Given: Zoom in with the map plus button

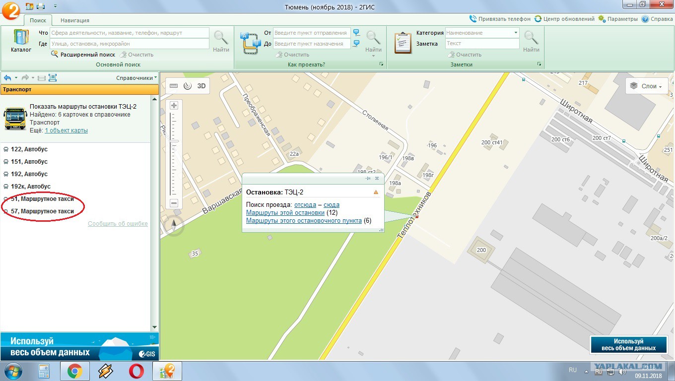Looking at the screenshot, I should point(174,106).
